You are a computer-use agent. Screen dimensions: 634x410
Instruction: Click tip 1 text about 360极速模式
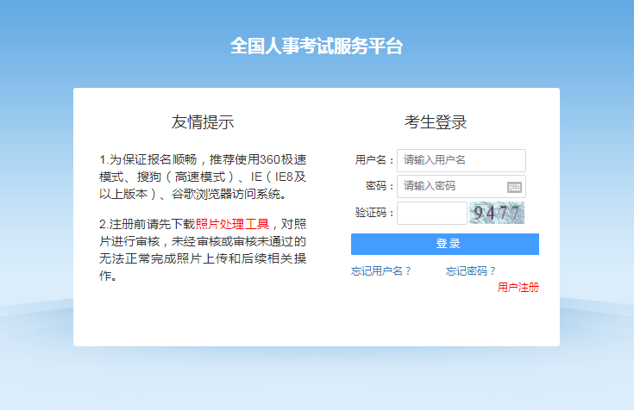tap(203, 177)
